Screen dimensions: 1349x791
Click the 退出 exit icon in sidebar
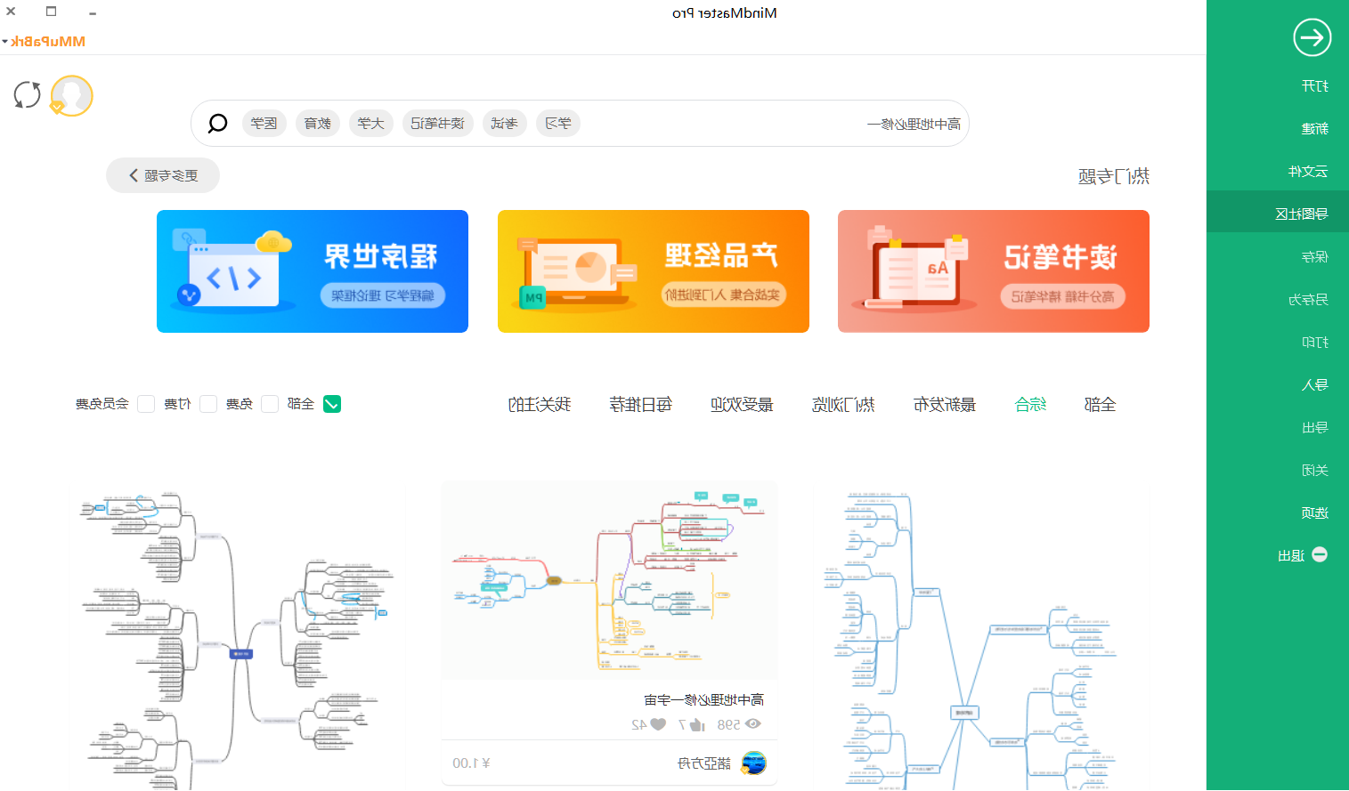point(1320,554)
